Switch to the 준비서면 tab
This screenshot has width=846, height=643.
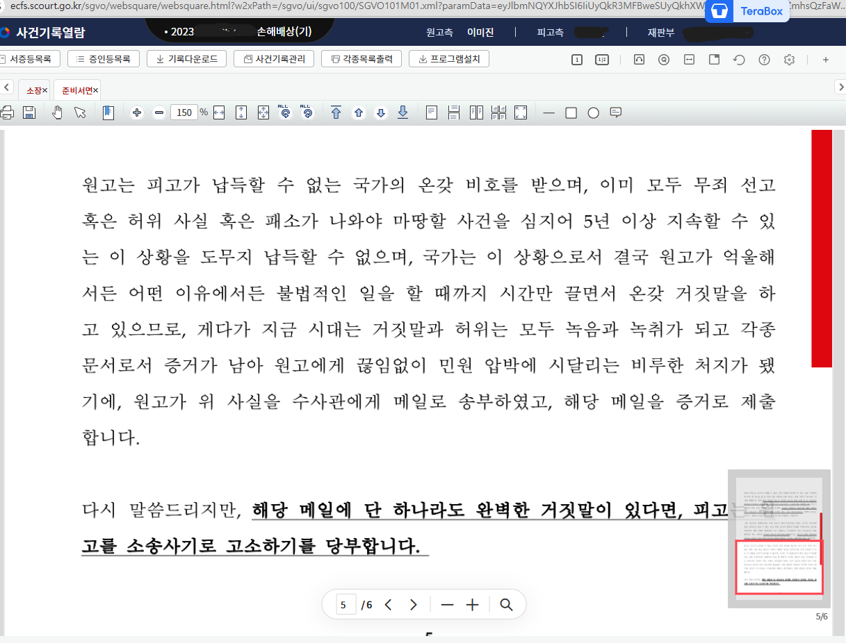76,90
